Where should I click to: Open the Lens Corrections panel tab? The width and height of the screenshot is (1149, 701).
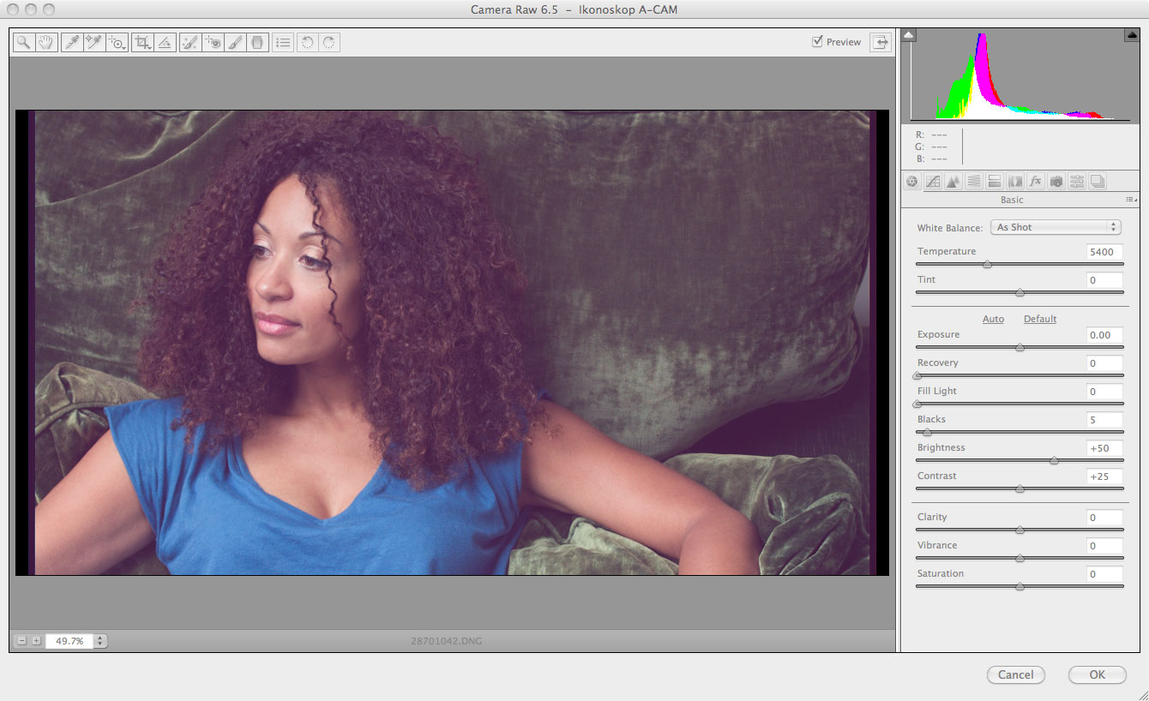[1015, 181]
